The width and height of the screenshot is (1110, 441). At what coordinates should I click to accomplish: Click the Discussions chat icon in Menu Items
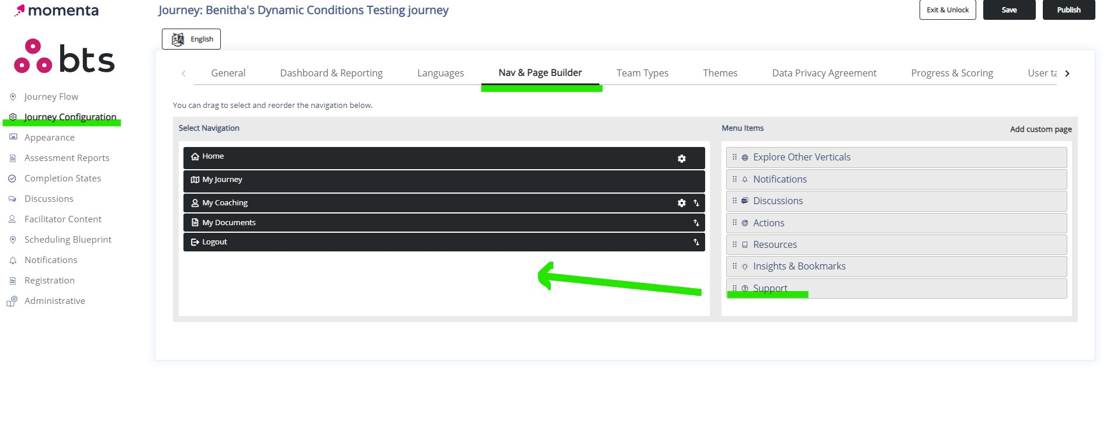pos(745,201)
